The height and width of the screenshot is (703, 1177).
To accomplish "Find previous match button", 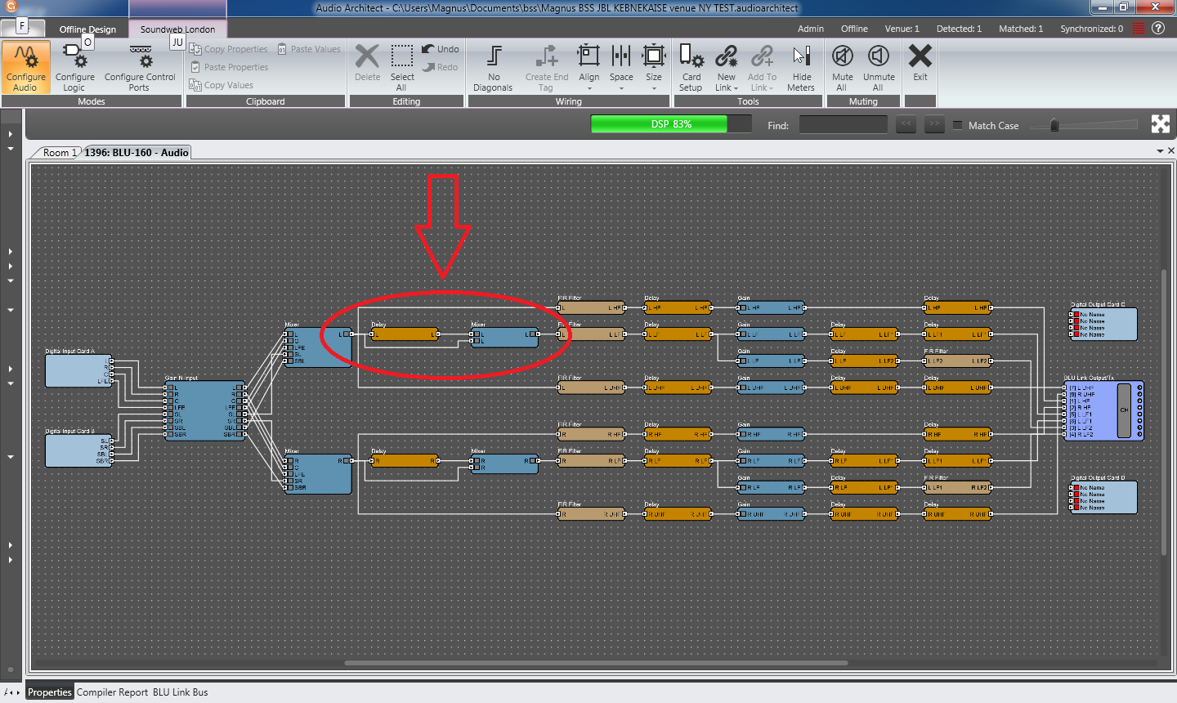I will click(x=906, y=124).
